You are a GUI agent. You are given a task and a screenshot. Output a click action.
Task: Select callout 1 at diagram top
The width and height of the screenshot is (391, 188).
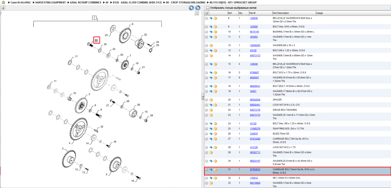(95, 18)
